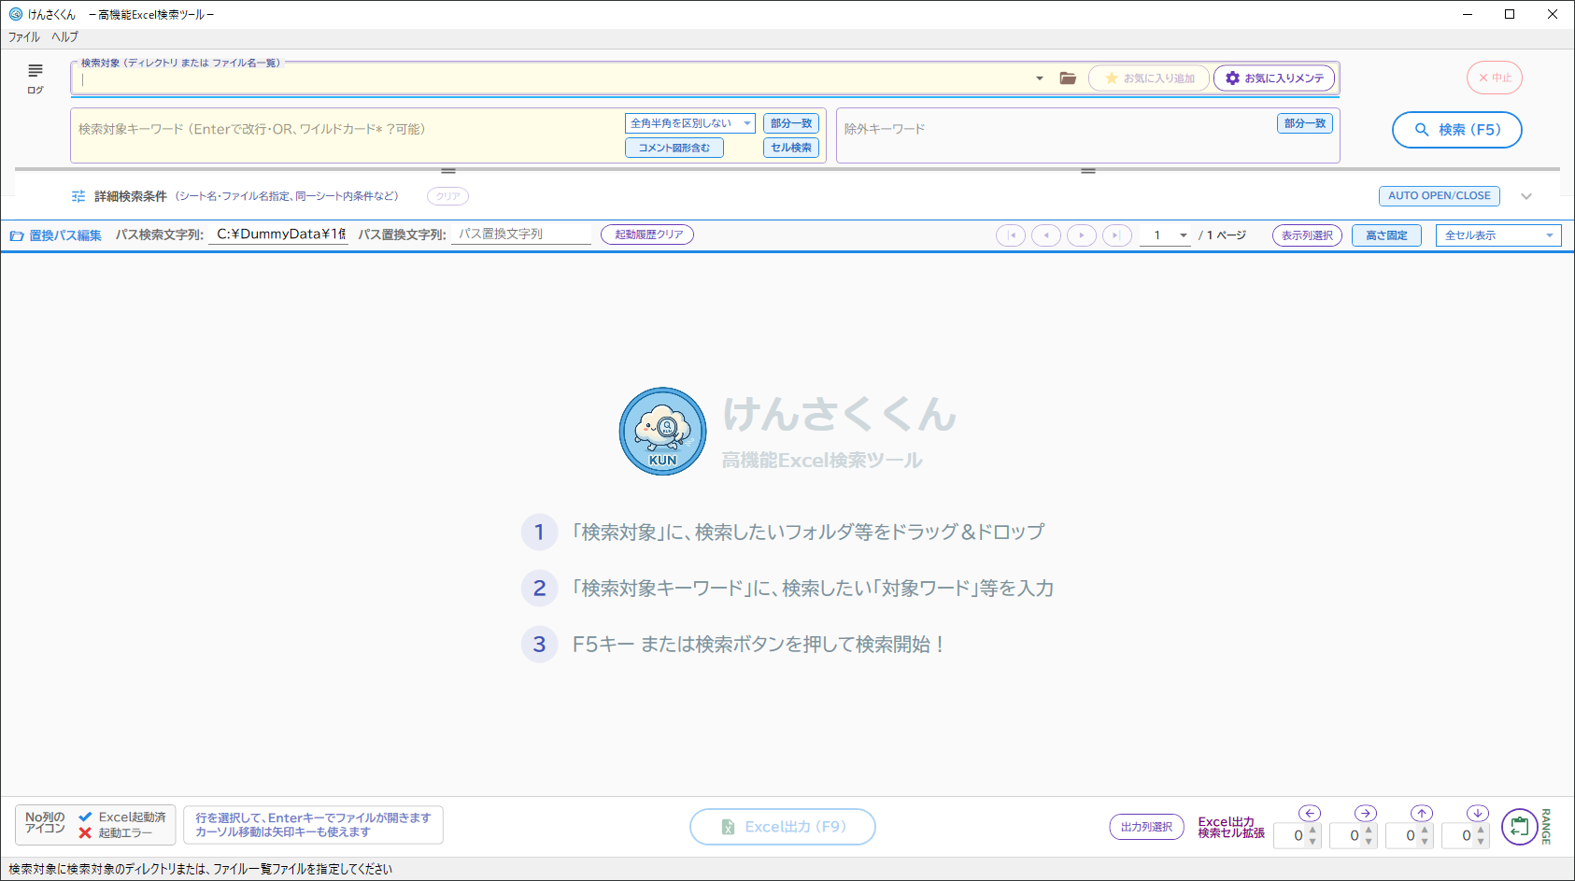Viewport: 1575px width, 881px height.
Task: Click the パス置換文字列 input field
Action: click(521, 234)
